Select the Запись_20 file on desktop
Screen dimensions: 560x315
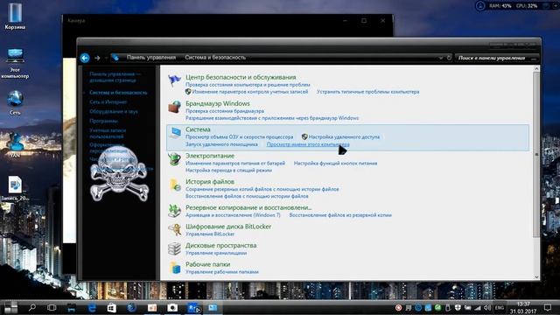15,188
